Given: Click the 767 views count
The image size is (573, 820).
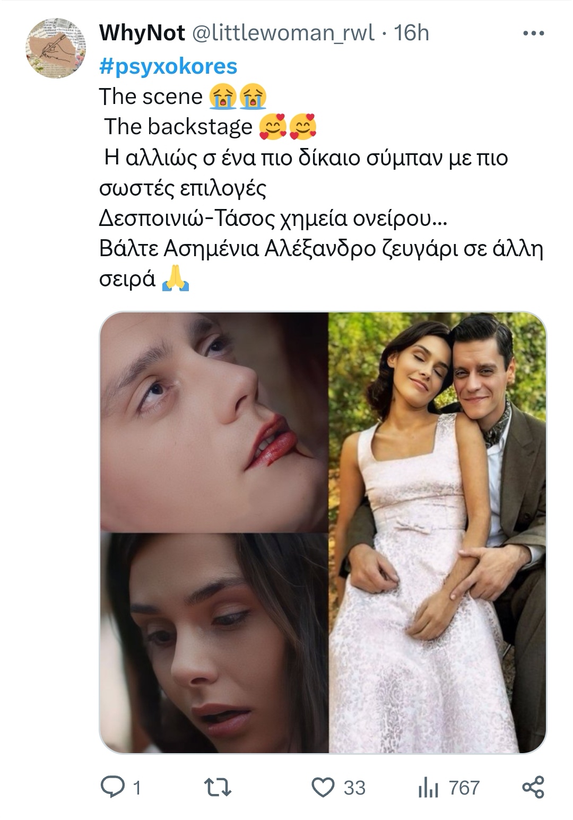Looking at the screenshot, I should (x=464, y=788).
